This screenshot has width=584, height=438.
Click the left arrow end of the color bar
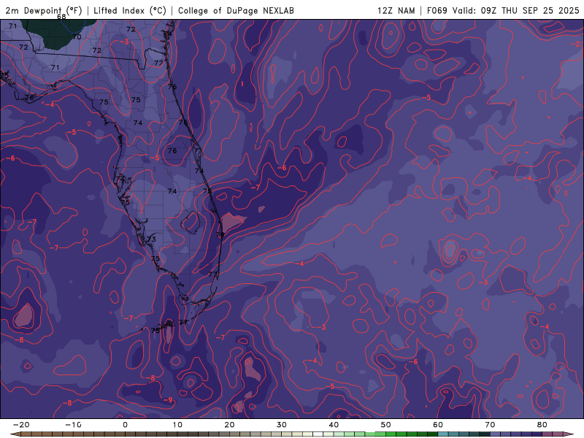15,434
